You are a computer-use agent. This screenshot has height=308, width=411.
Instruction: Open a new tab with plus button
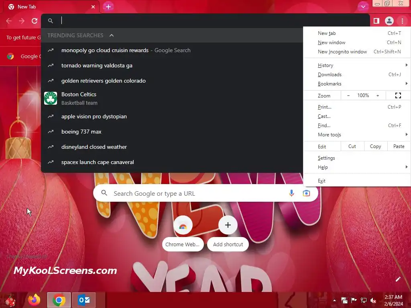(108, 7)
